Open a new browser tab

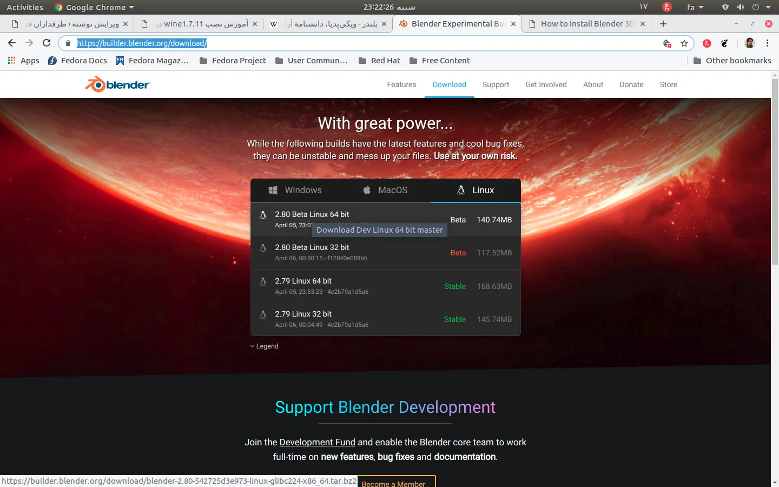coord(663,24)
